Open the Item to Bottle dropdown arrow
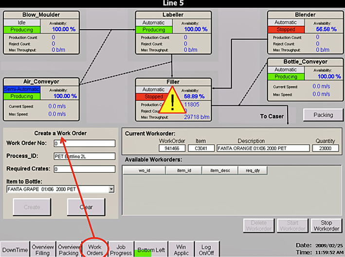The image size is (345, 257). pyautogui.click(x=111, y=189)
